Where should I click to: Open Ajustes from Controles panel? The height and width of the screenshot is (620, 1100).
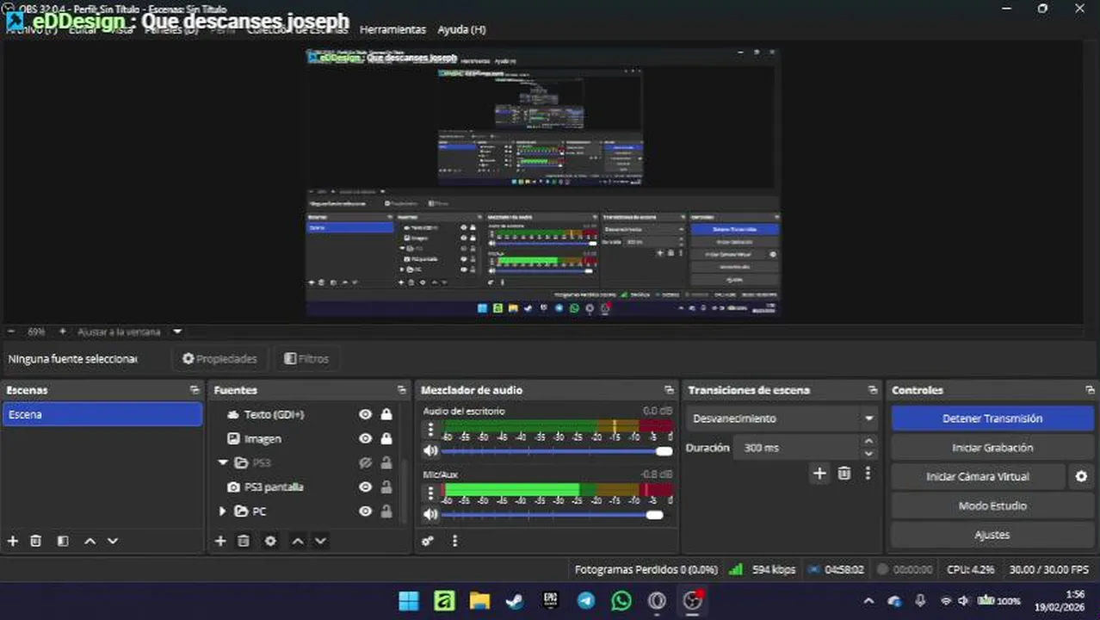(992, 535)
